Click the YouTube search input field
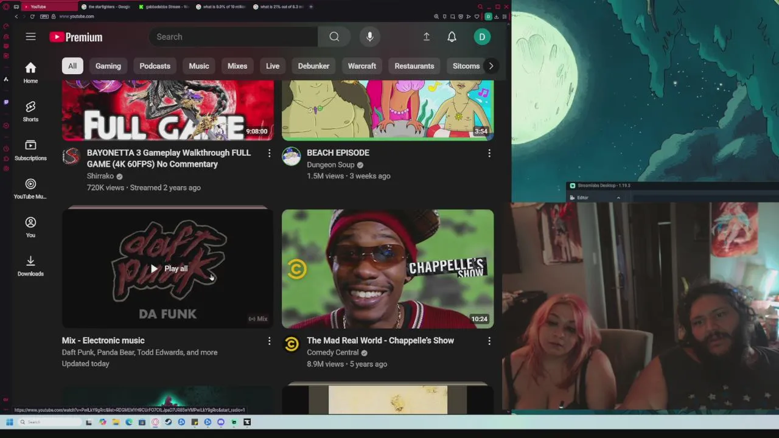779x438 pixels. tap(233, 36)
